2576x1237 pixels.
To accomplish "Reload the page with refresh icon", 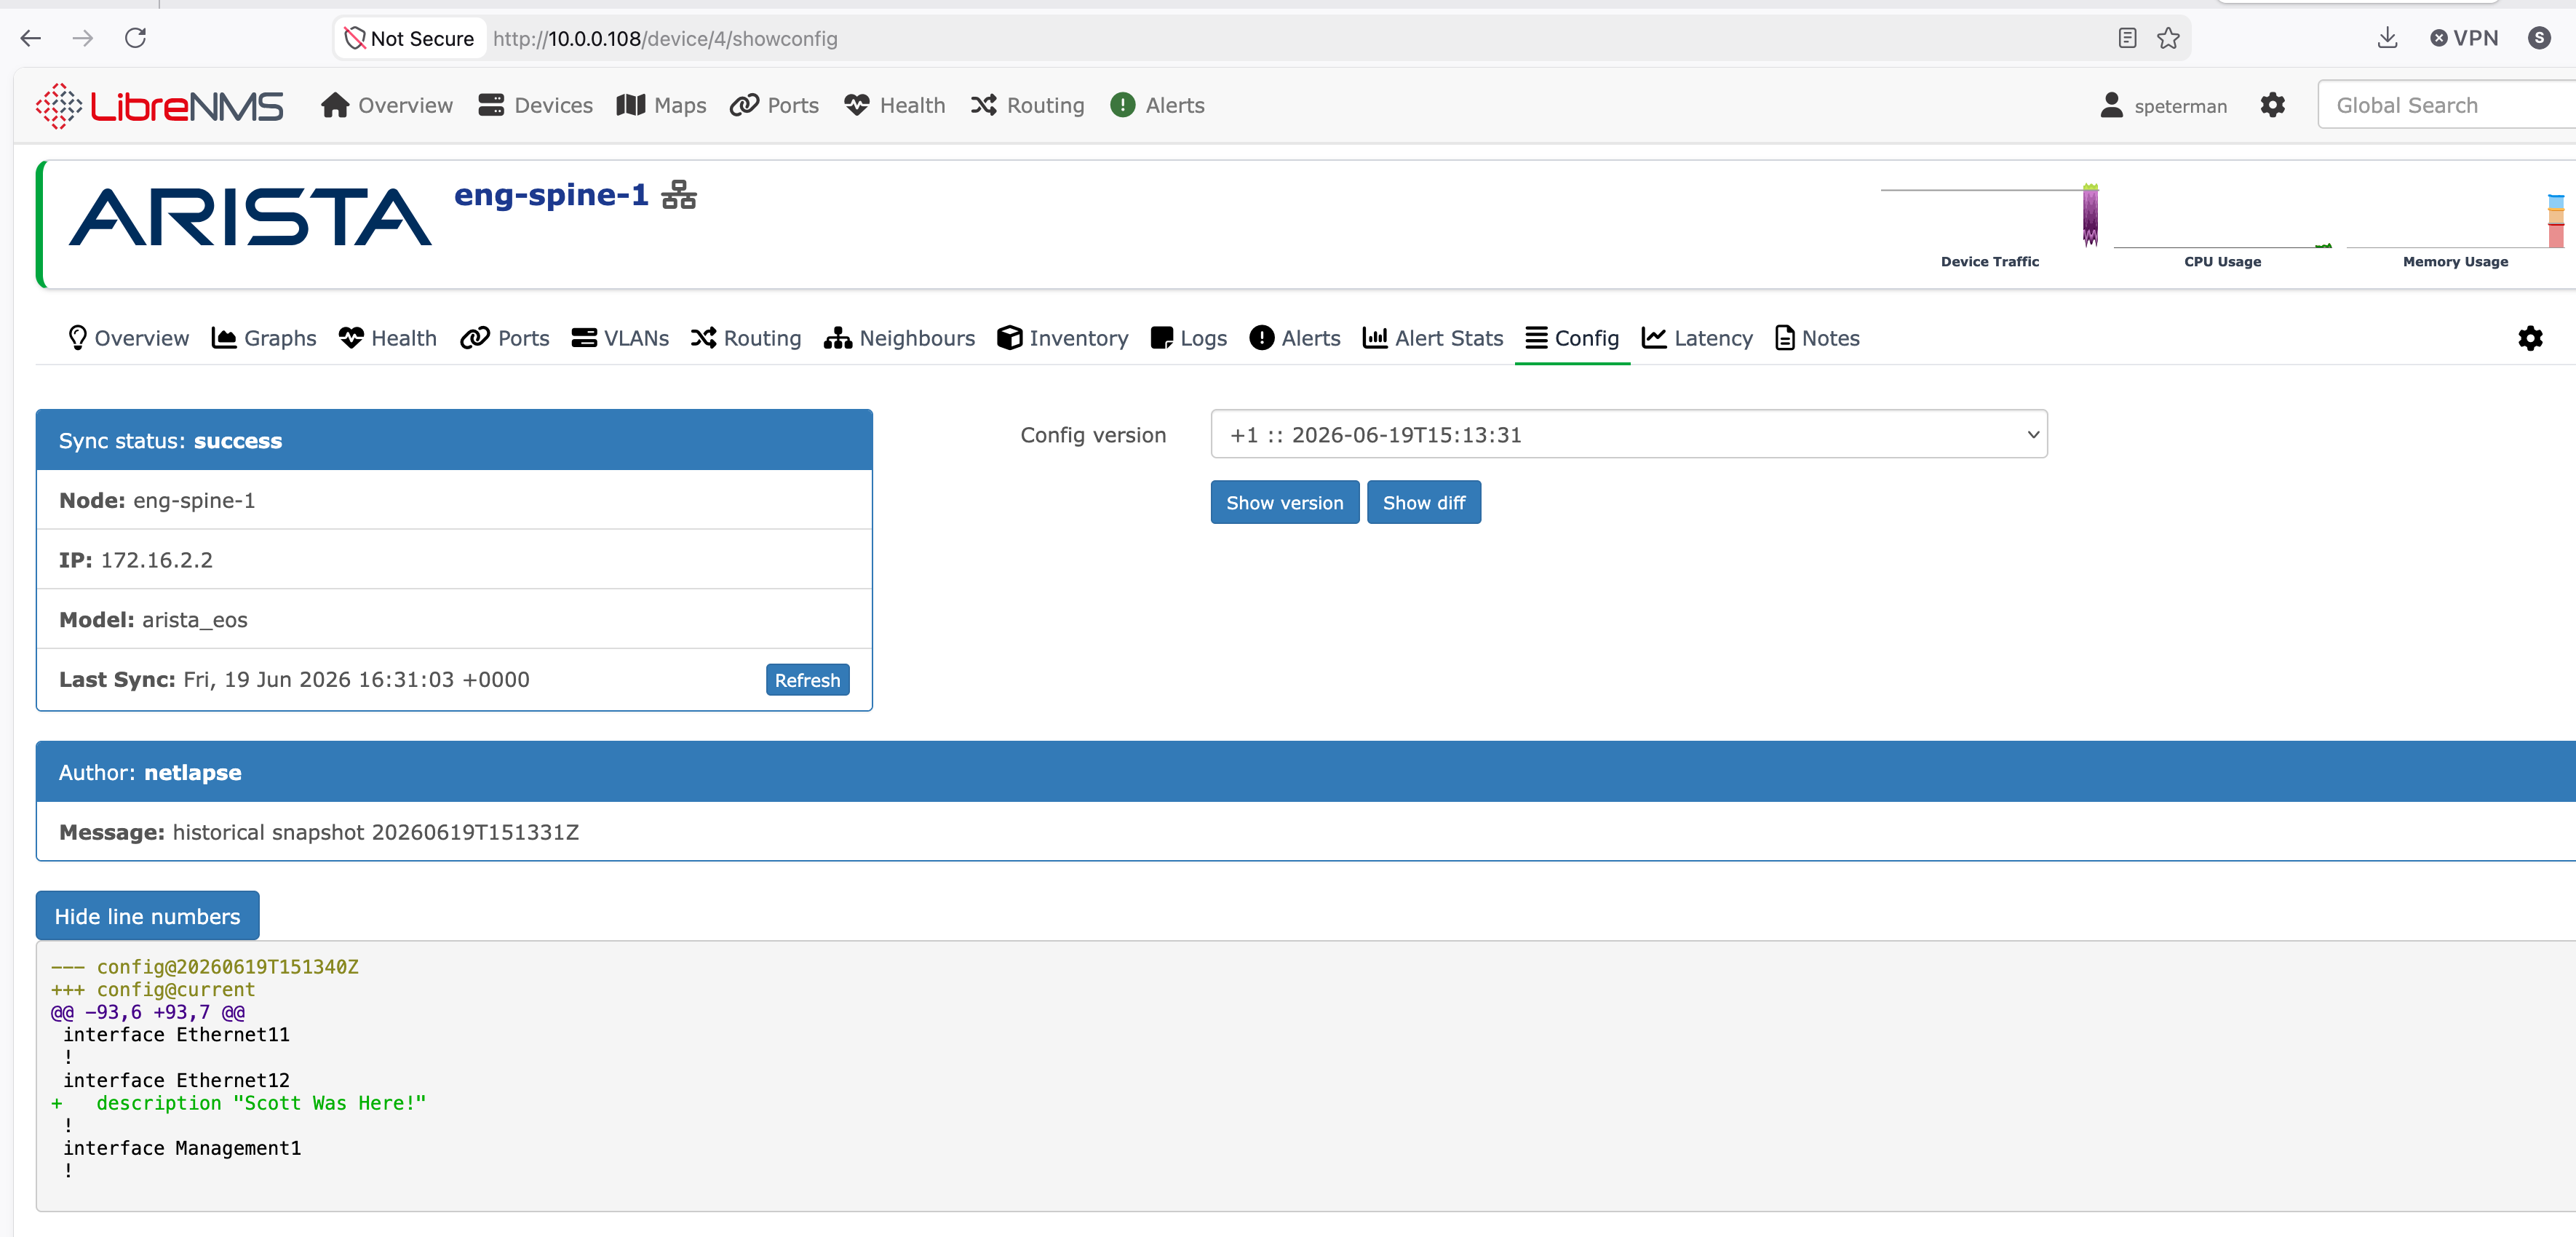I will click(x=136, y=38).
